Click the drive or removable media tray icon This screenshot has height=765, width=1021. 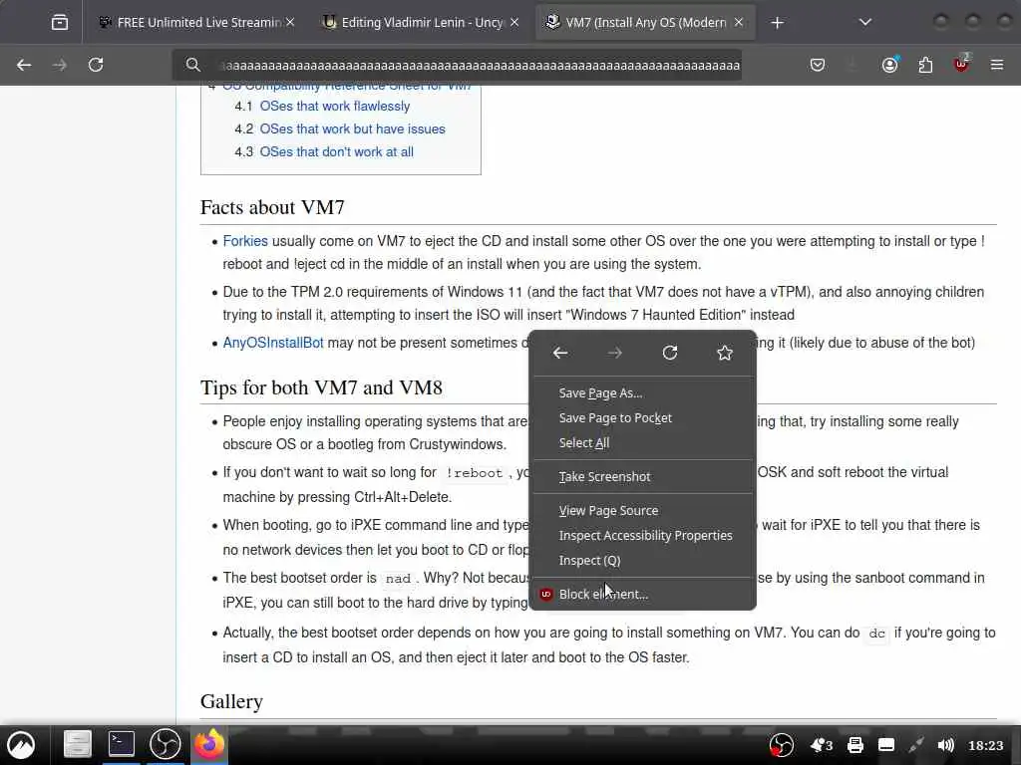pyautogui.click(x=886, y=745)
